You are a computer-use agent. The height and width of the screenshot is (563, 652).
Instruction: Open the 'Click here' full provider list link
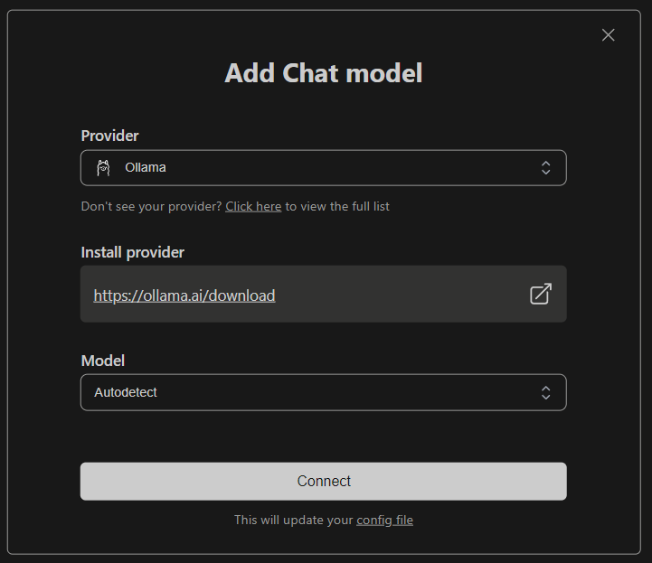click(253, 206)
